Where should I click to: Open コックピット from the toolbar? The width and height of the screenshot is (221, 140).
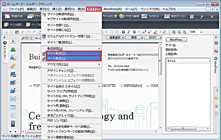150,16
